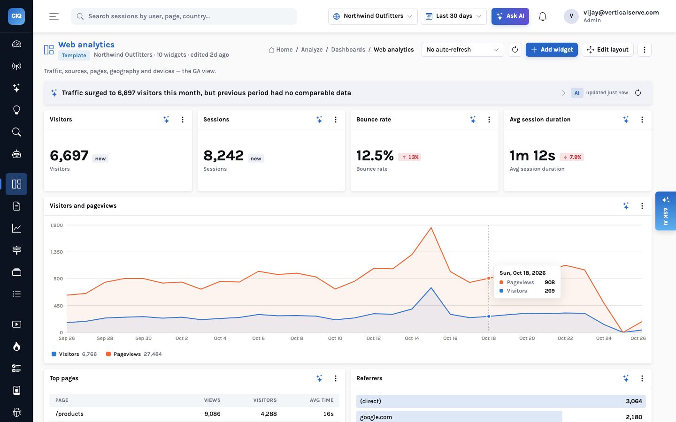Click the checklist icon in sidebar

pyautogui.click(x=16, y=368)
